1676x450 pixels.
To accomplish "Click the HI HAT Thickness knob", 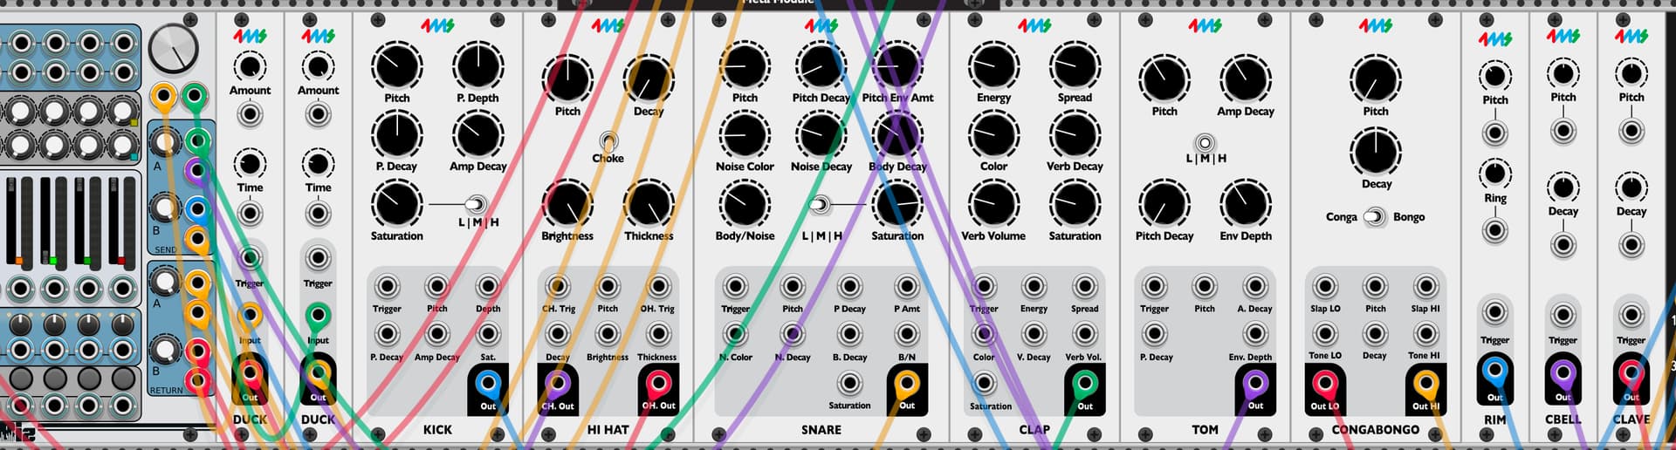I will pos(649,204).
